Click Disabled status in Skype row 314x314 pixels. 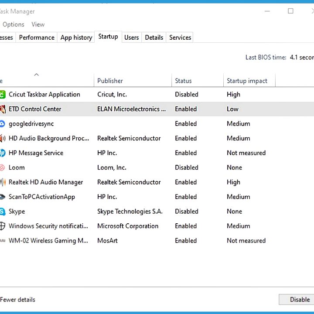(x=187, y=212)
